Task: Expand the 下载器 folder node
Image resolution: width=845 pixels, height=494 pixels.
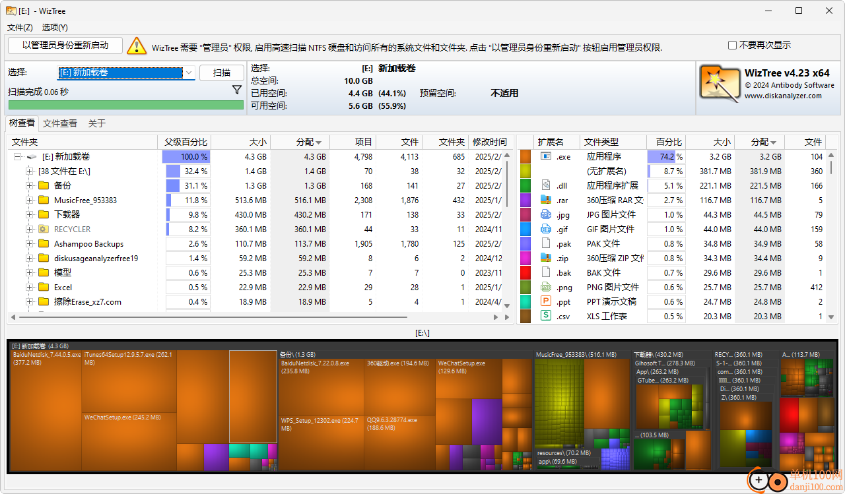Action: tap(30, 215)
